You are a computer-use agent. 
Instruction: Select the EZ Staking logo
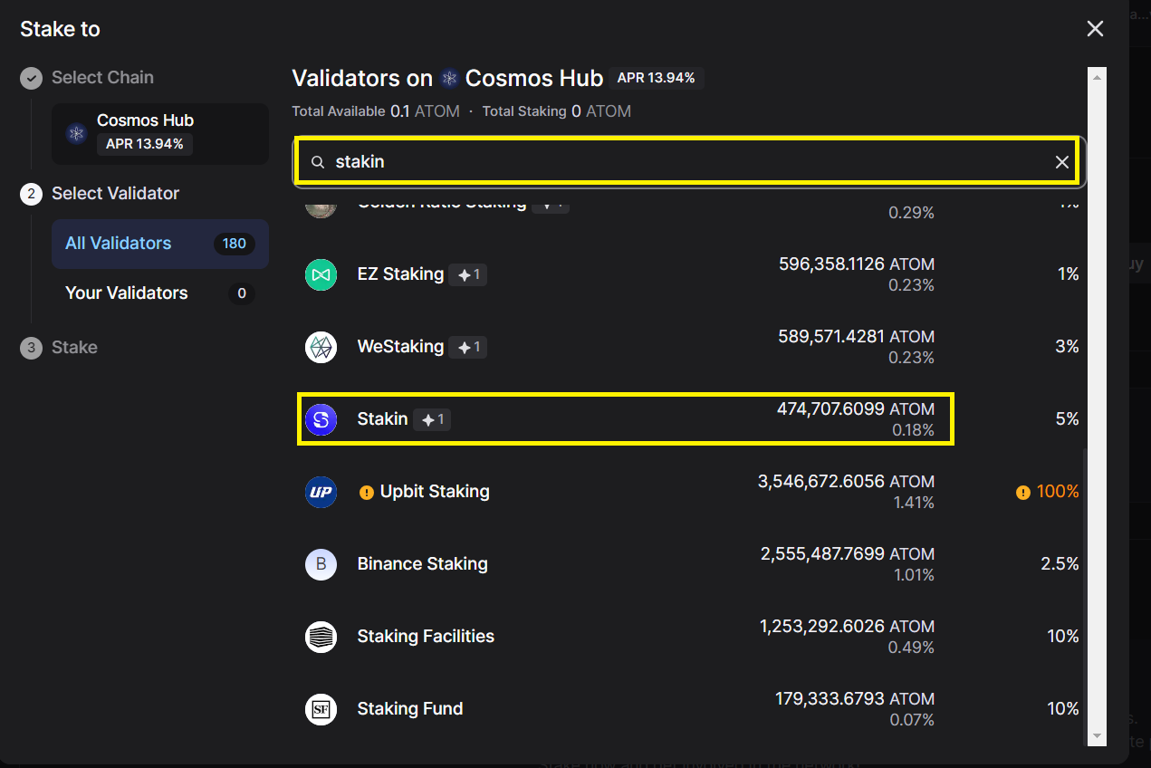(x=321, y=274)
